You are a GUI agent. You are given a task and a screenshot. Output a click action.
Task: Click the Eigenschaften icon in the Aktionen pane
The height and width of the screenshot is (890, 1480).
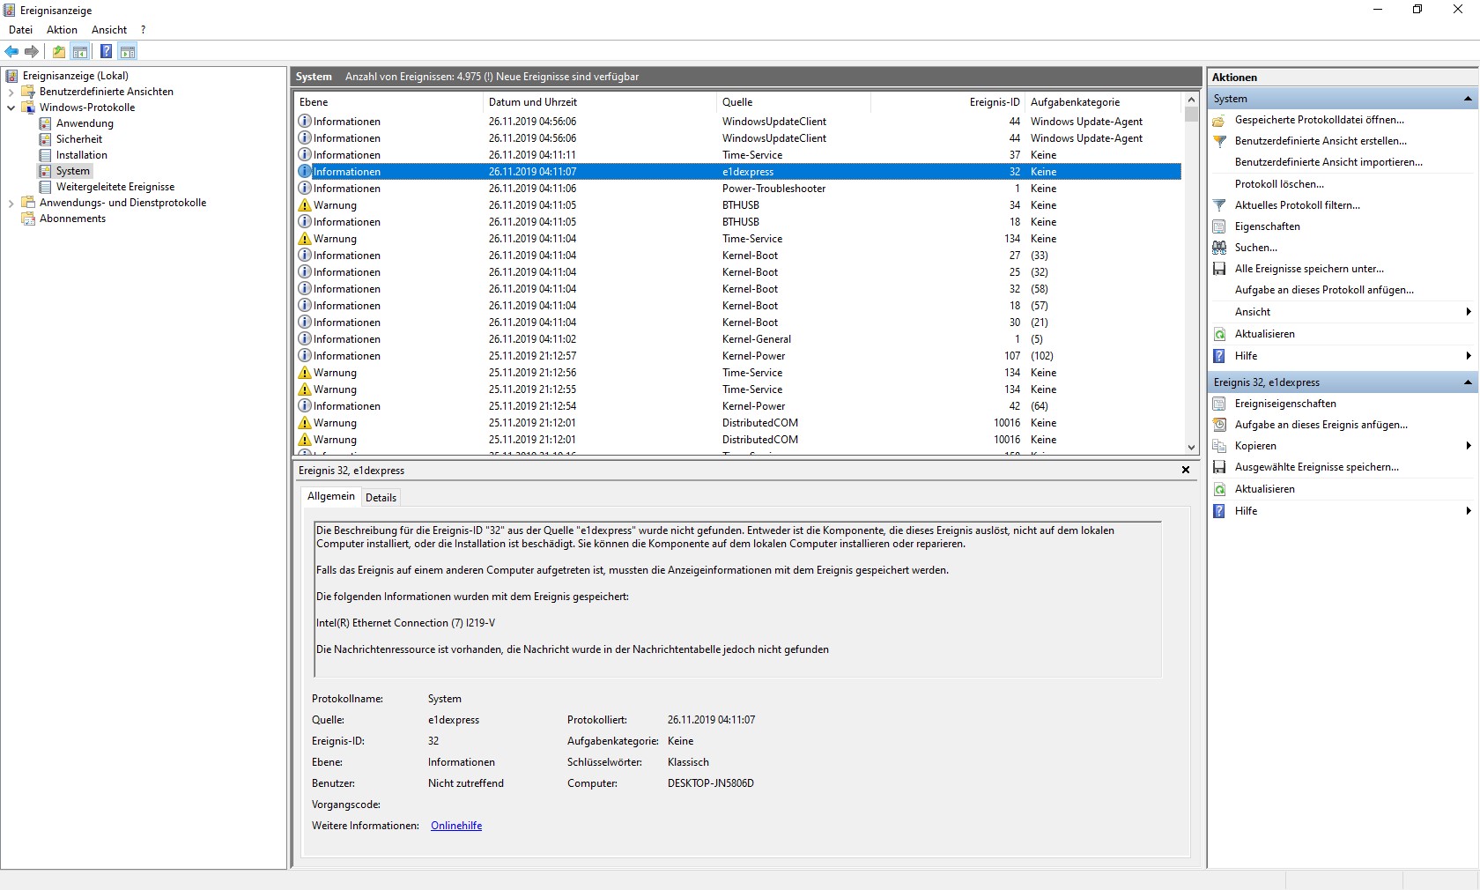click(x=1219, y=226)
